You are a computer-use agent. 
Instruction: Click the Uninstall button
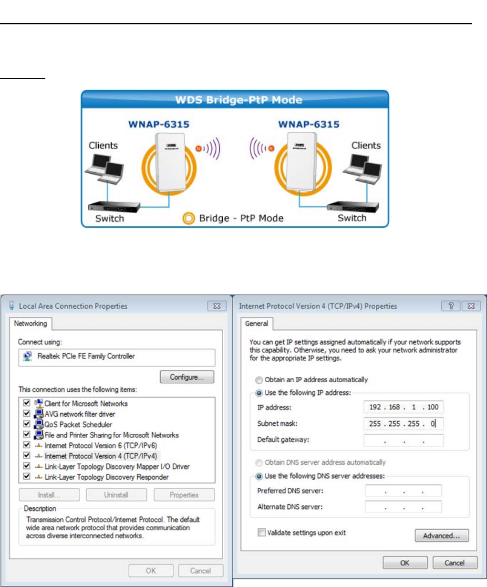pos(116,495)
